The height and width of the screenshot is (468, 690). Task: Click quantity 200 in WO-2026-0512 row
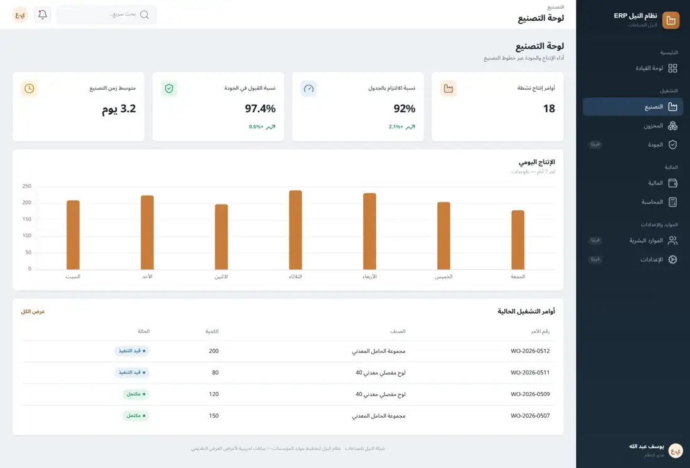pos(213,351)
